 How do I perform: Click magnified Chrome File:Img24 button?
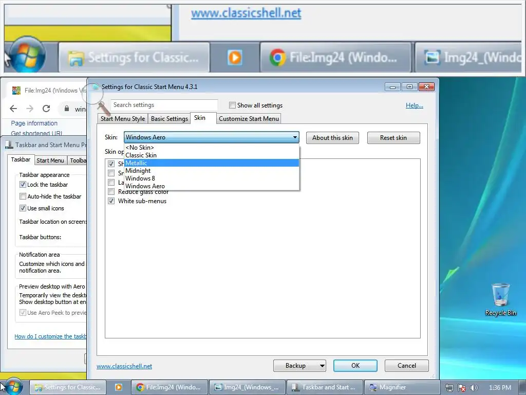pos(335,58)
